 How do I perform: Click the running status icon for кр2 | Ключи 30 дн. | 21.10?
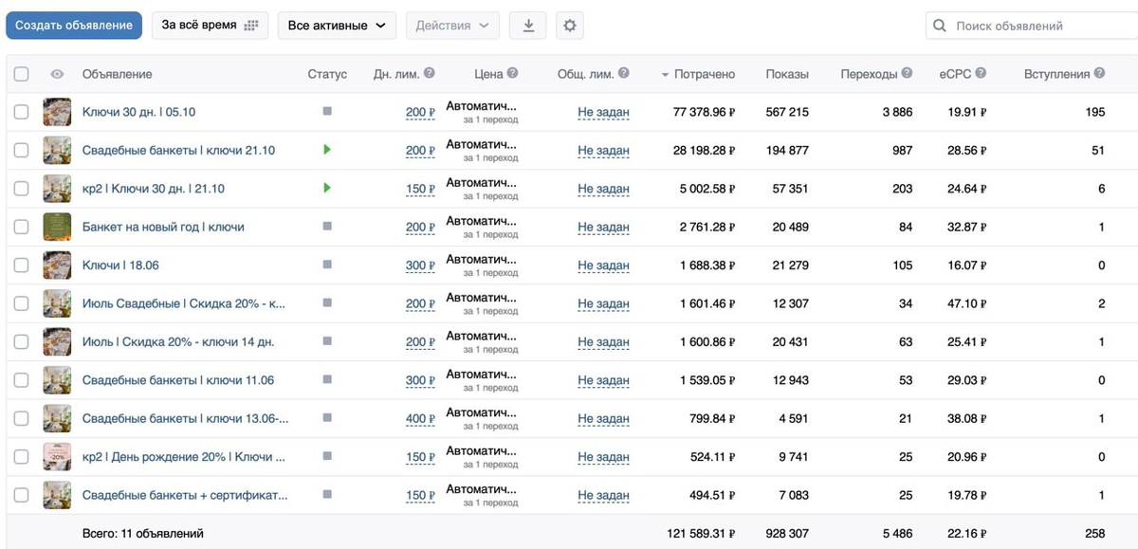[x=327, y=188]
